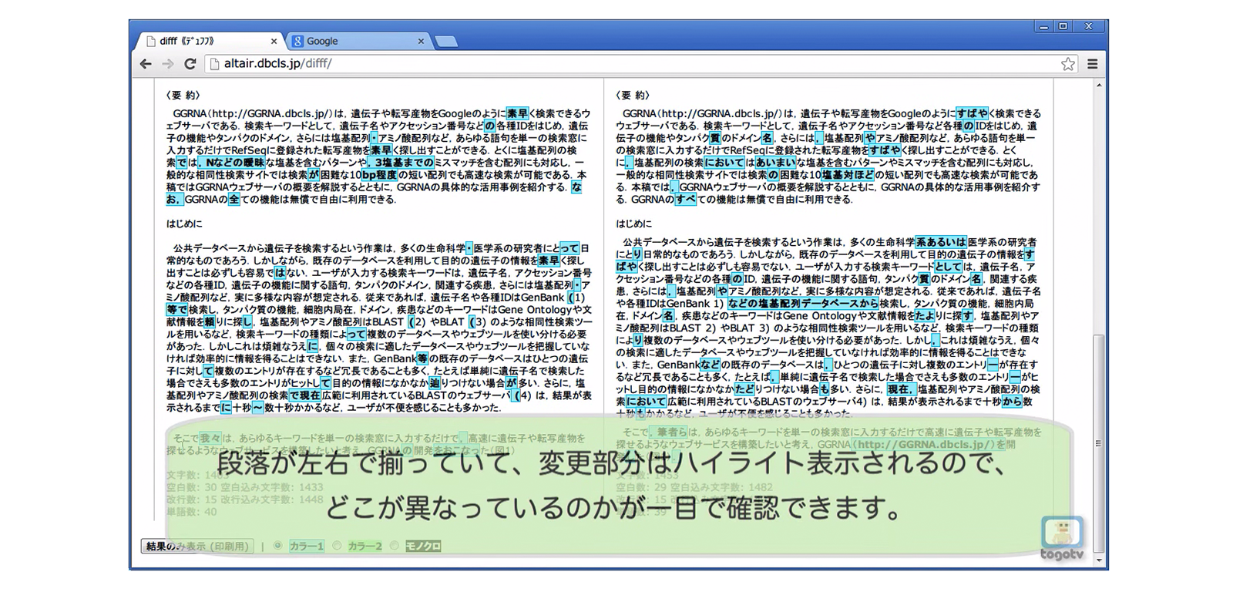
Task: Click highlighted text 系あるいは in right pane
Action: click(941, 242)
